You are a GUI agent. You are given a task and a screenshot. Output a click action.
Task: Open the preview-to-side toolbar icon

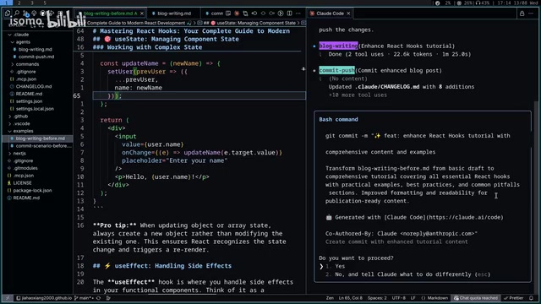tap(228, 14)
